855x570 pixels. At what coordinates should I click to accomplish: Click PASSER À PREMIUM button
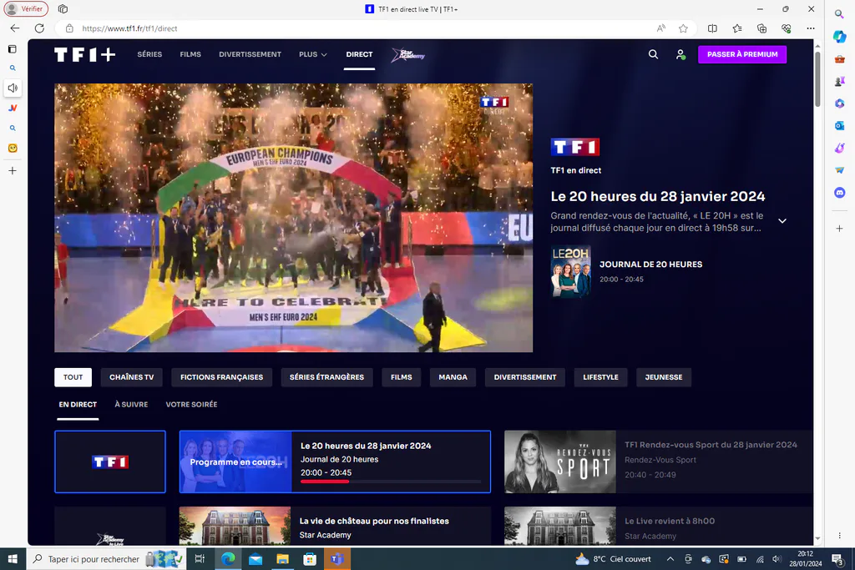pos(742,54)
